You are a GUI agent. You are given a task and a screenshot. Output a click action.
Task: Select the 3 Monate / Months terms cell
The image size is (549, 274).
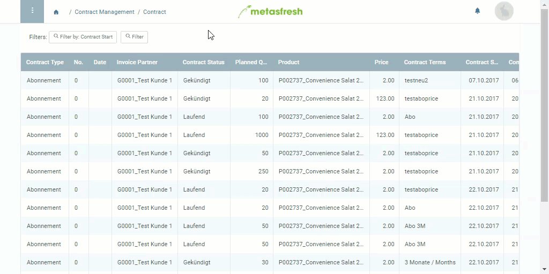click(x=430, y=262)
